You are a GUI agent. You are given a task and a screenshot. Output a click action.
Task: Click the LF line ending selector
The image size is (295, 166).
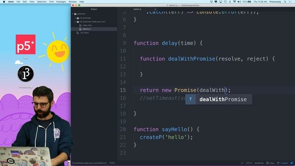[242, 163]
